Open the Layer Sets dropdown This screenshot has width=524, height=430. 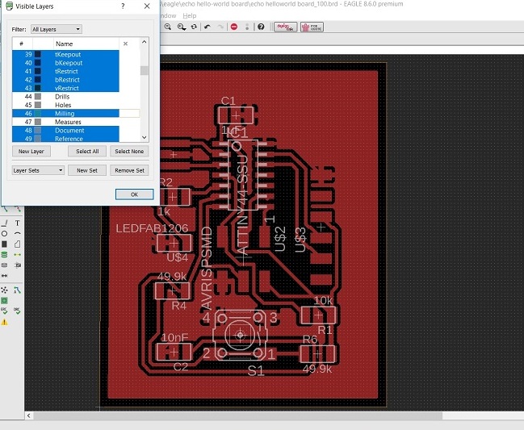[38, 170]
